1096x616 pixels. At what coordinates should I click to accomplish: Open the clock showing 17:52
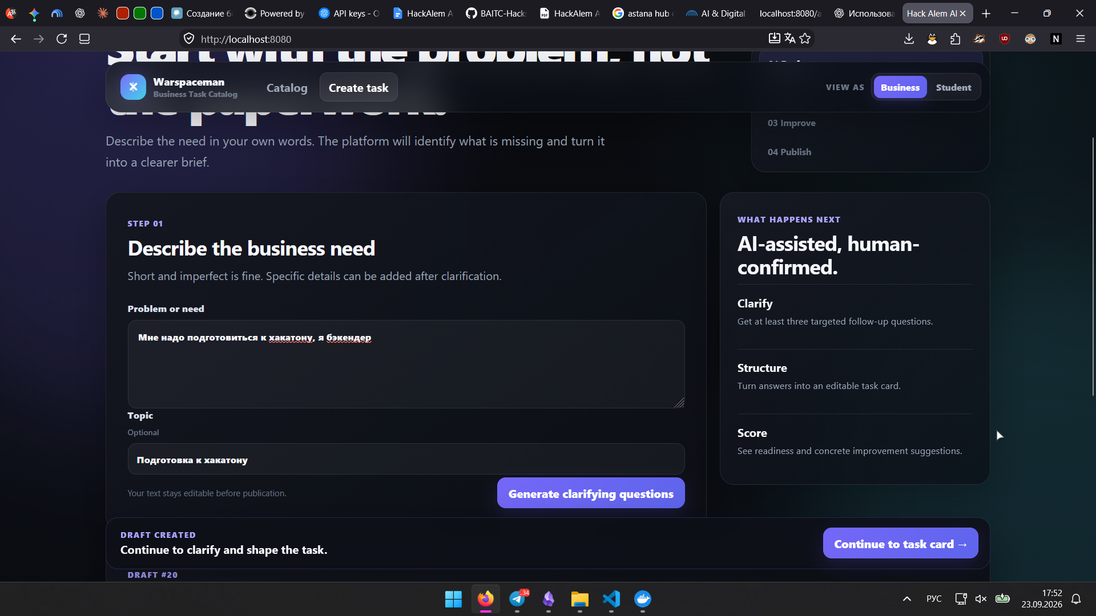pyautogui.click(x=1041, y=598)
